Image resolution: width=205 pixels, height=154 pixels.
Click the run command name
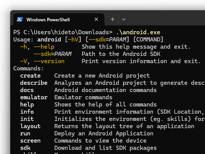[25, 133]
